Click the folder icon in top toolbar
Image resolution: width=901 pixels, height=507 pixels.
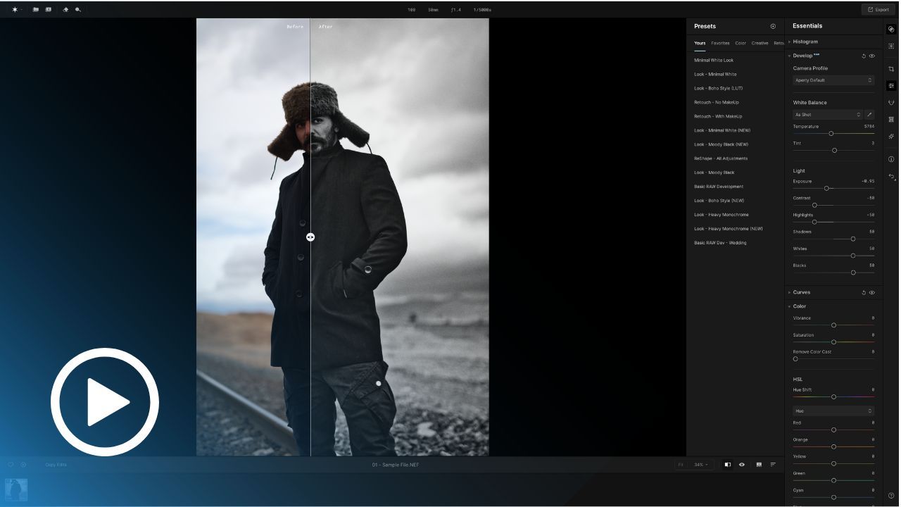(x=36, y=10)
